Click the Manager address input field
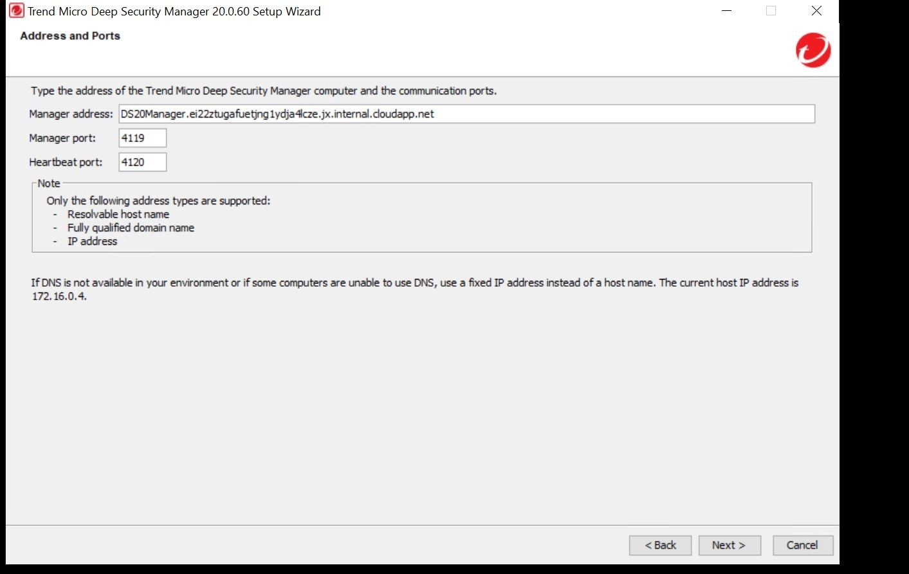Image resolution: width=909 pixels, height=574 pixels. pos(466,114)
